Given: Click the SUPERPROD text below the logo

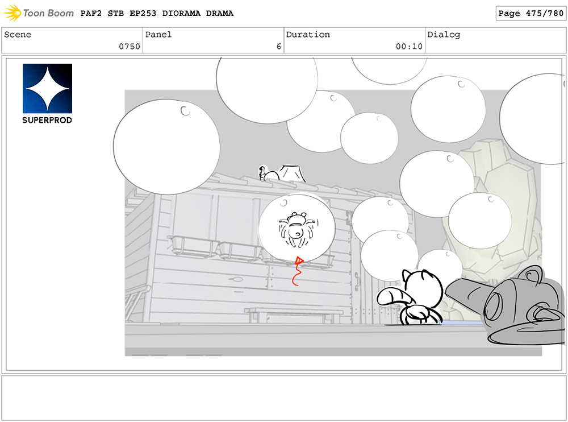Looking at the screenshot, I should (47, 120).
